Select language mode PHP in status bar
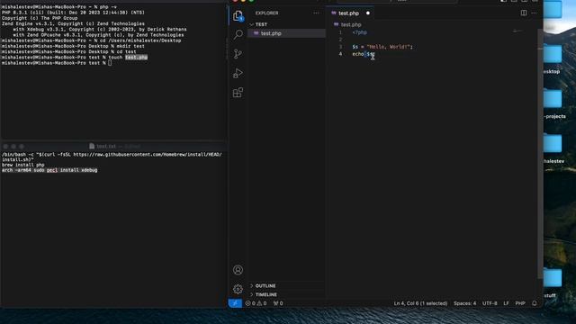 pos(520,303)
